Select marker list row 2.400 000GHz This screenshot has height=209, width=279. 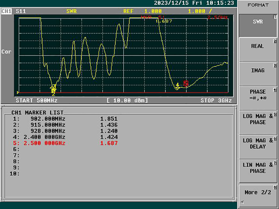click(65, 137)
